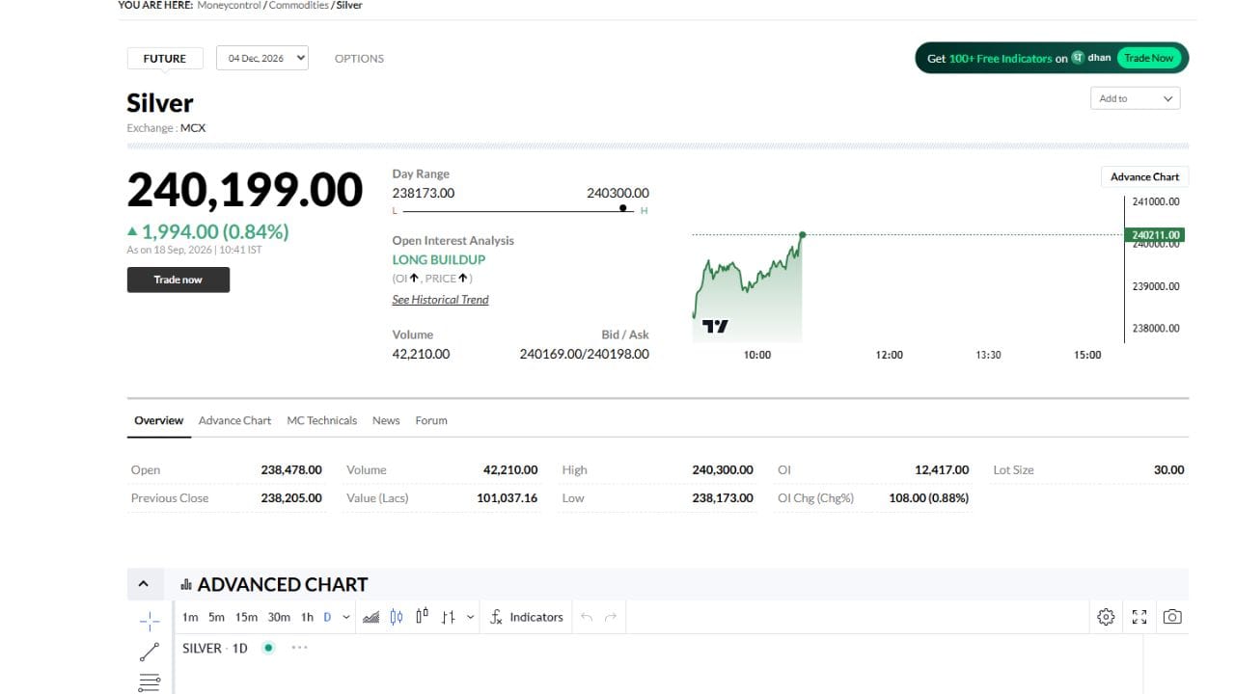This screenshot has width=1235, height=694.
Task: Set chart interval to 15m
Action: tap(246, 617)
